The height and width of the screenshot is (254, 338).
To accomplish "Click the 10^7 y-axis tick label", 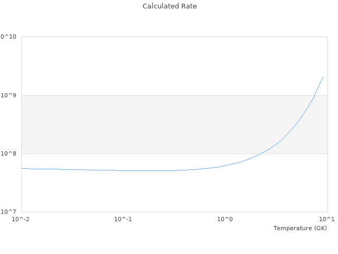I will pos(9,212).
